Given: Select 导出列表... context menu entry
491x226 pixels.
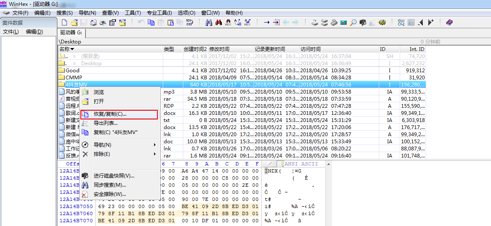Looking at the screenshot, I should click(x=120, y=123).
